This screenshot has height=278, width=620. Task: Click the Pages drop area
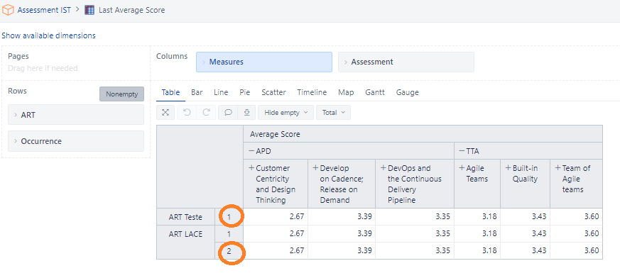click(x=76, y=62)
